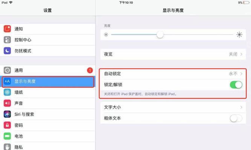
Task: Open Siri 与搜索 settings
Action: pos(48,114)
